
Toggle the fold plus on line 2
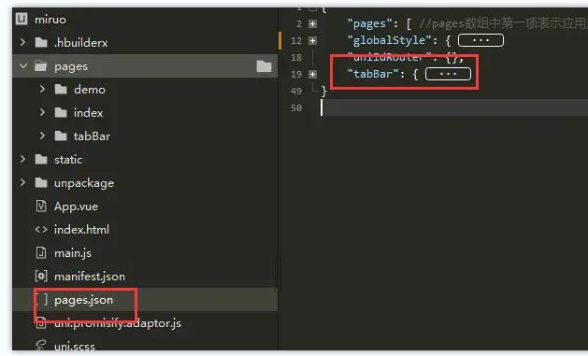[312, 24]
